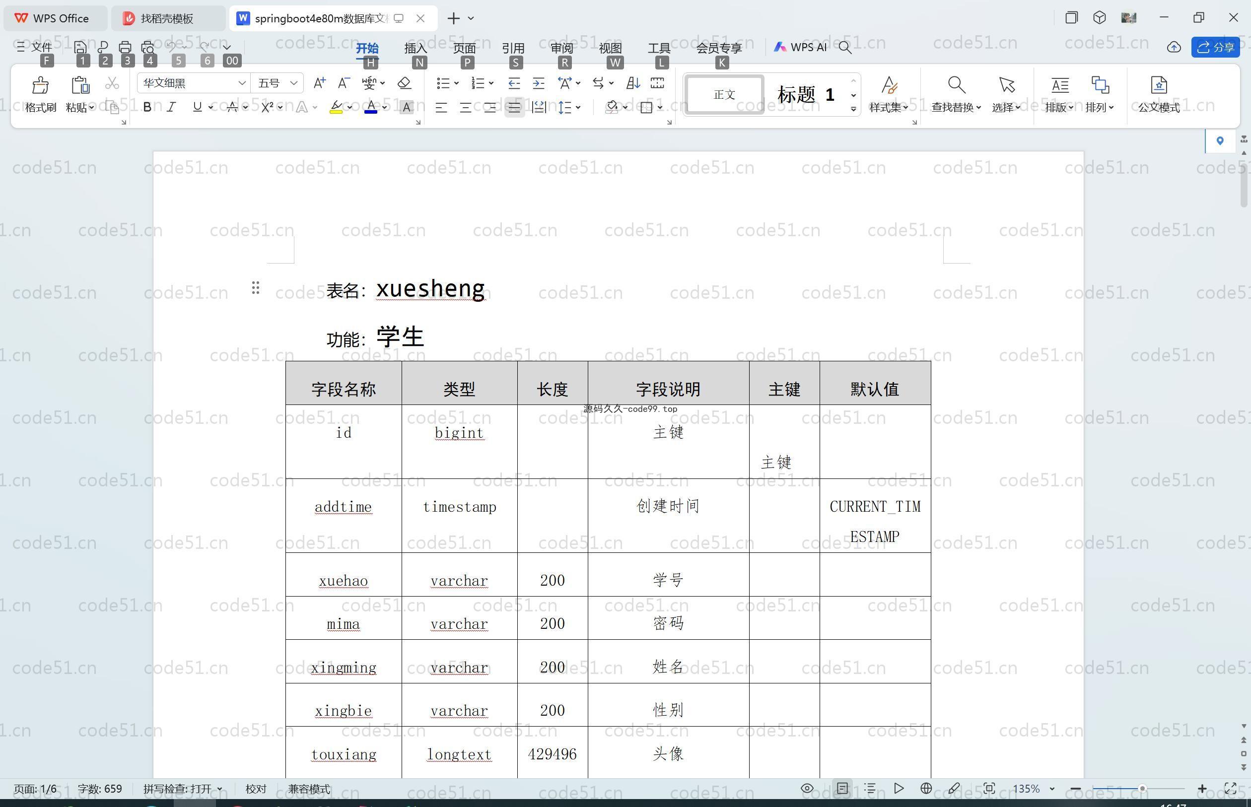The width and height of the screenshot is (1251, 807).
Task: Click the Find and Replace magnifier icon
Action: click(x=956, y=84)
